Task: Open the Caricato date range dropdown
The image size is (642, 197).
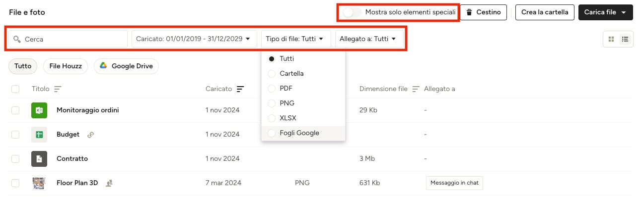Action: [194, 39]
